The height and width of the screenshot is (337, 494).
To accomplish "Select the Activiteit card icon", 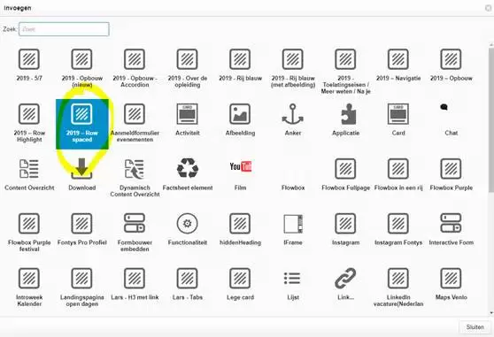I will coord(187,114).
